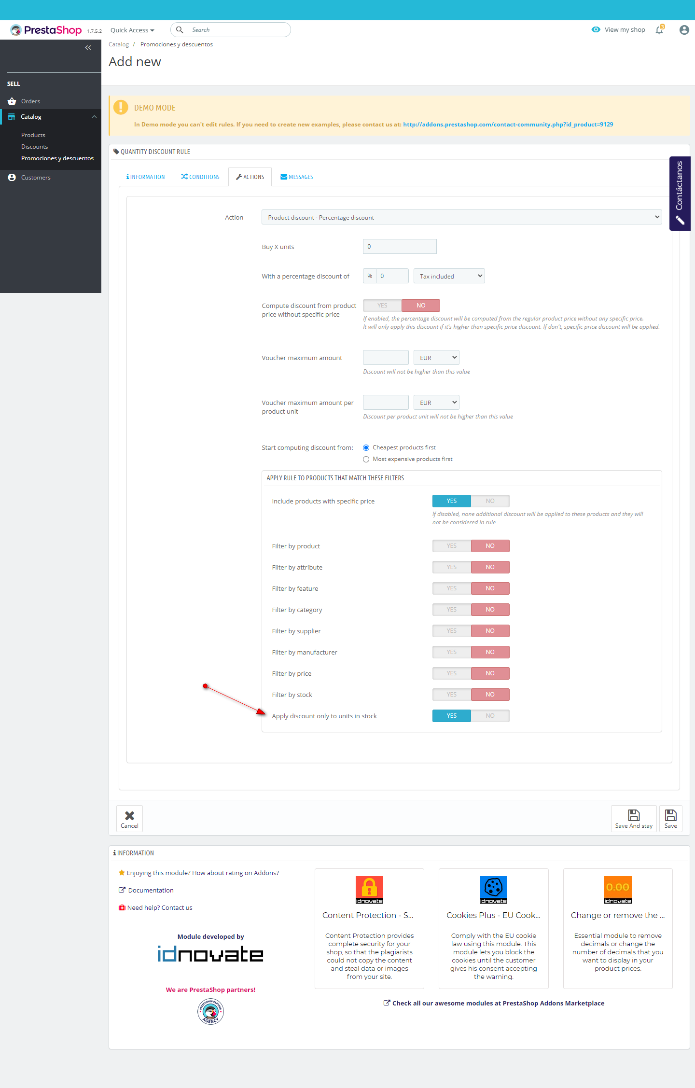
Task: Click the idnovate developer logo
Action: coord(210,954)
